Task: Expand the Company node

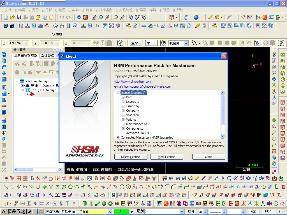Action: 123,111
